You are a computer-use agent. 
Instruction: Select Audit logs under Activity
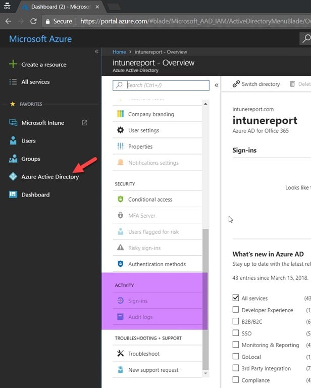click(140, 317)
